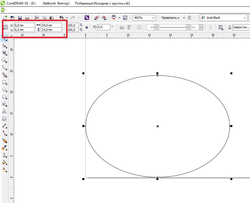Viewport: 250px width, 203px height.
Task: Click the Save disk icon
Action: pyautogui.click(x=20, y=18)
